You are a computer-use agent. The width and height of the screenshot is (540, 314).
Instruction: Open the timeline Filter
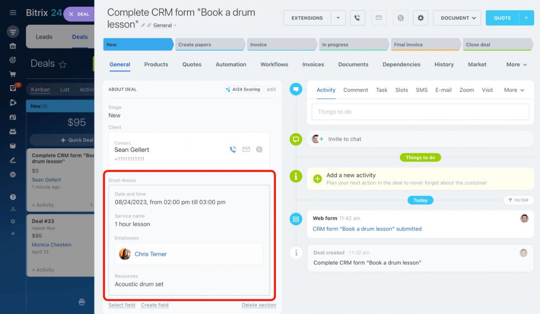(x=518, y=200)
